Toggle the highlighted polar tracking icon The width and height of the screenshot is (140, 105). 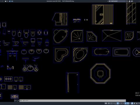point(118,104)
